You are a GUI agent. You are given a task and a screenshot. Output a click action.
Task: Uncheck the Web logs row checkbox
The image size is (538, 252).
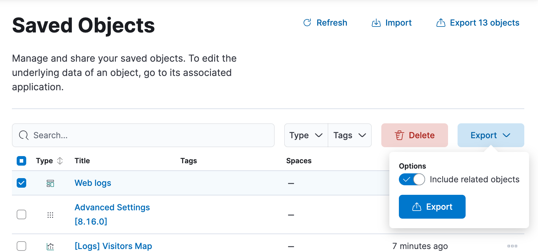coord(21,183)
